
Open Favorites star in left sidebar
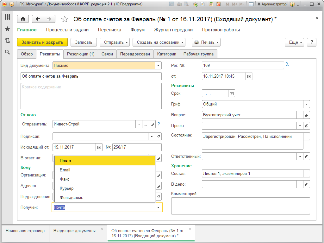click(x=8, y=29)
